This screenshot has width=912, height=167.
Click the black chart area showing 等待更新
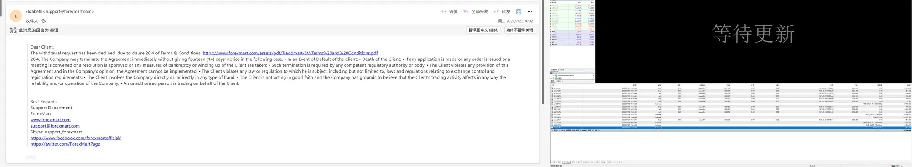click(x=753, y=41)
